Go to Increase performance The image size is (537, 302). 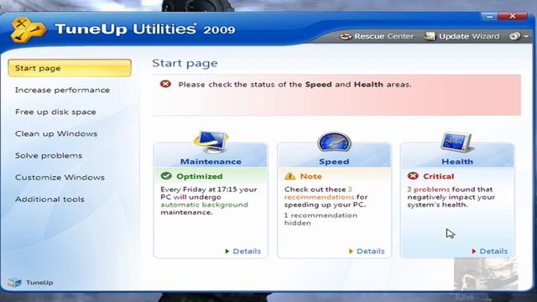[x=62, y=90]
